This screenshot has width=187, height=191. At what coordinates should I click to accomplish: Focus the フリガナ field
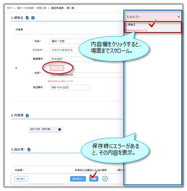(x=65, y=50)
